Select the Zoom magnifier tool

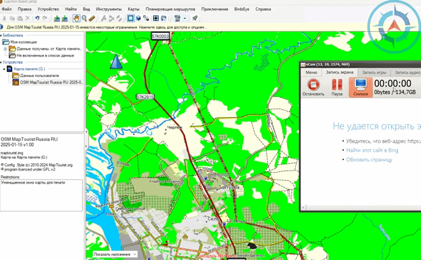[x=84, y=18]
